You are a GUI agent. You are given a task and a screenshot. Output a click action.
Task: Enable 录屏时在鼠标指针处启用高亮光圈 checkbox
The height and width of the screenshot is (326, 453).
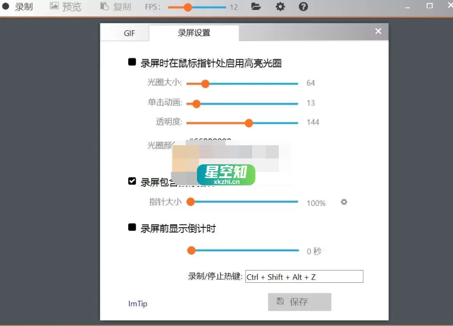(132, 62)
